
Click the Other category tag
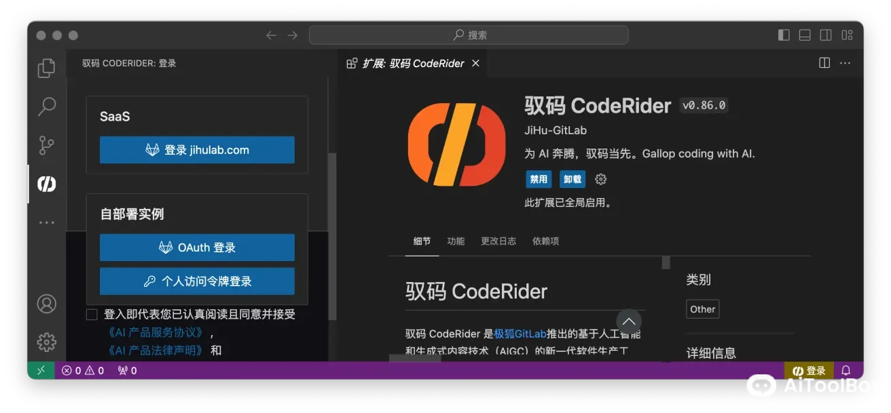click(x=703, y=309)
